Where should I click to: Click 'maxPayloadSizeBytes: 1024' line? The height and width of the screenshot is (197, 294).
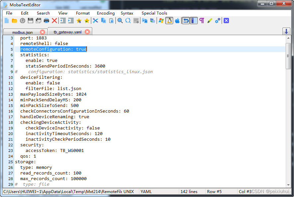tap(53, 94)
